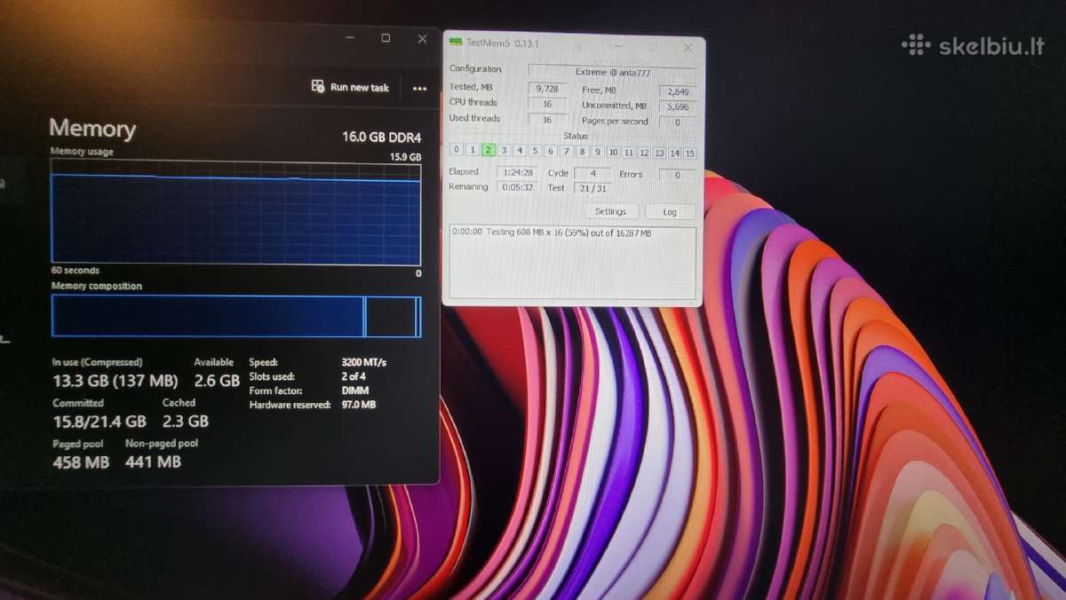This screenshot has height=600, width=1066.
Task: Select status box for thread 10
Action: 613,153
